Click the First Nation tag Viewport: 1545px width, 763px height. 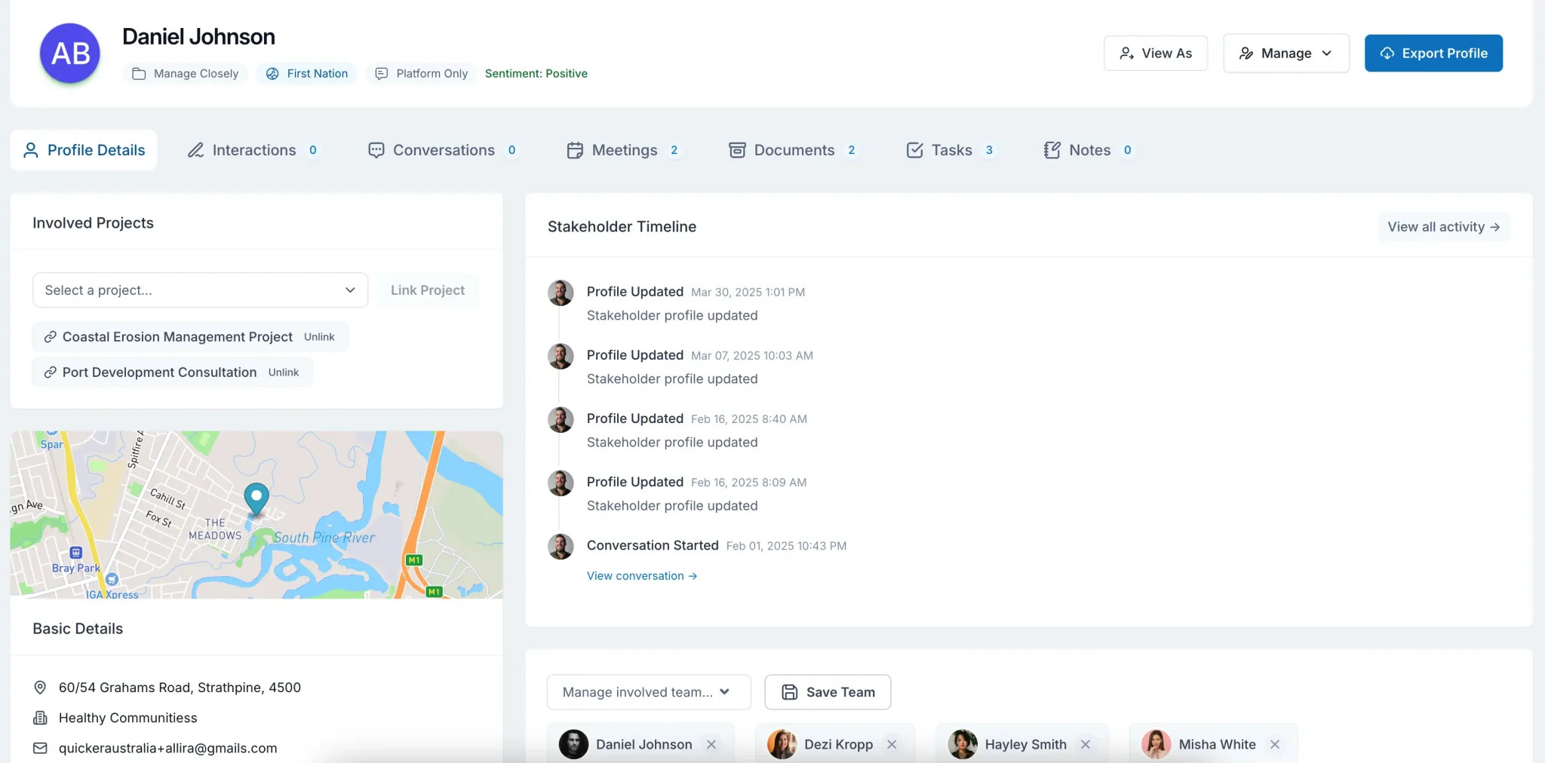[307, 73]
